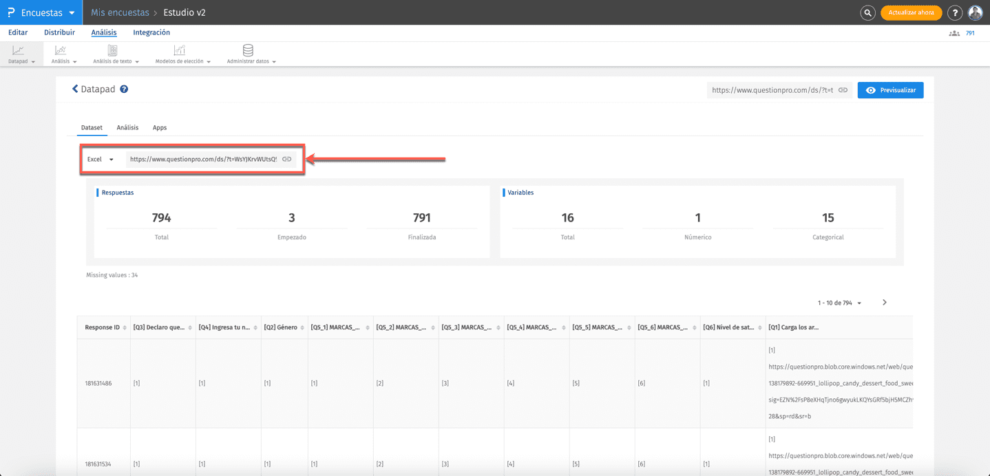Copy the Excel dataset link icon
This screenshot has height=476, width=990.
point(287,159)
